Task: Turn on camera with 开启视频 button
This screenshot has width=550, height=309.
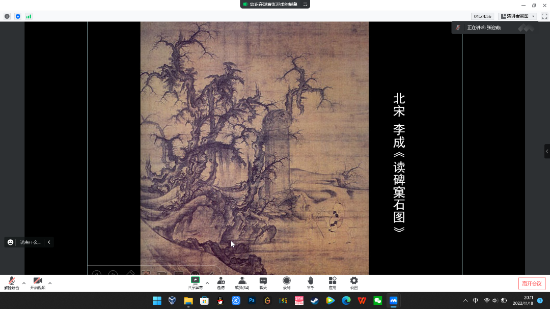Action: 38,283
